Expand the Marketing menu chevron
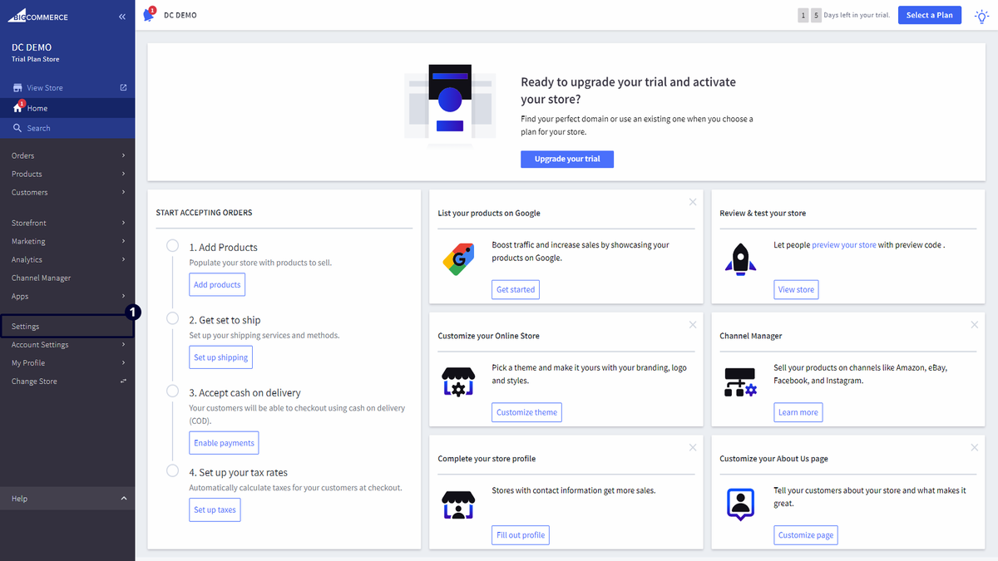The height and width of the screenshot is (561, 998). click(123, 241)
